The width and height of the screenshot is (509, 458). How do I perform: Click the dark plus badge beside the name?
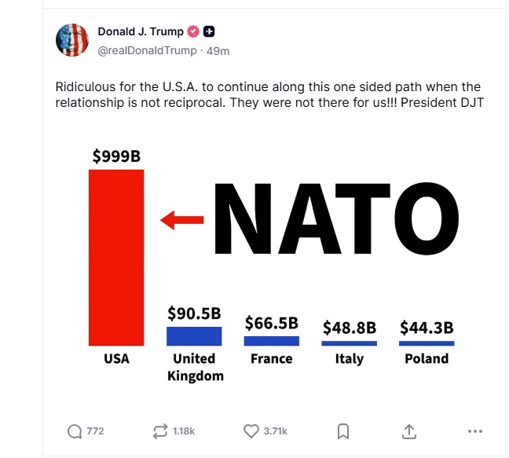(x=209, y=31)
